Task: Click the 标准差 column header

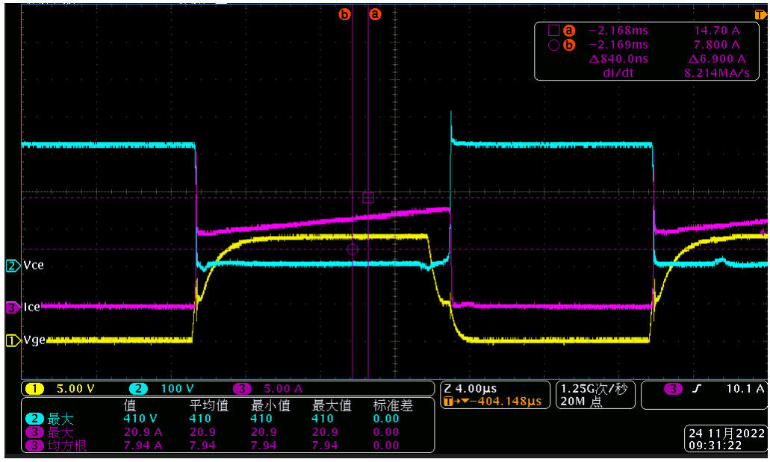Action: 393,405
